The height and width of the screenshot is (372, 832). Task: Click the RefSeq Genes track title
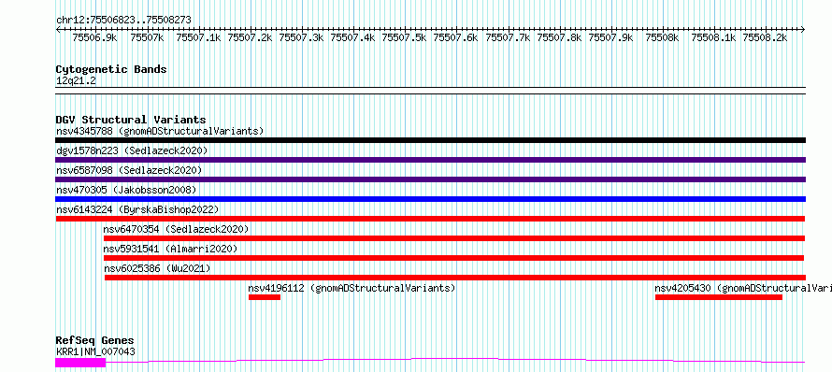point(95,340)
